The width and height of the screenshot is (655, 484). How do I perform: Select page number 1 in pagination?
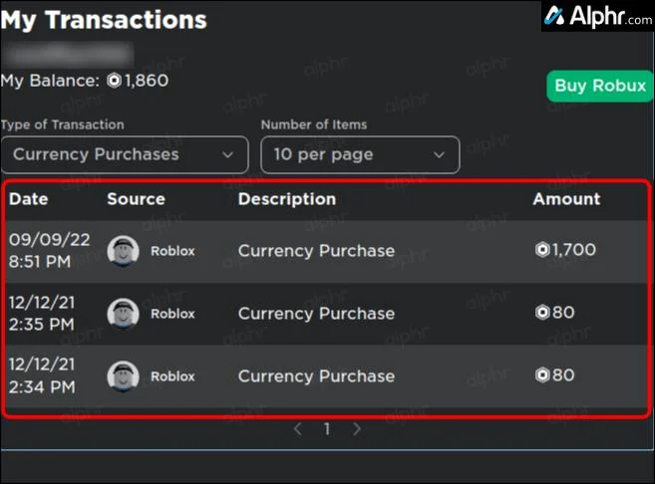click(326, 430)
